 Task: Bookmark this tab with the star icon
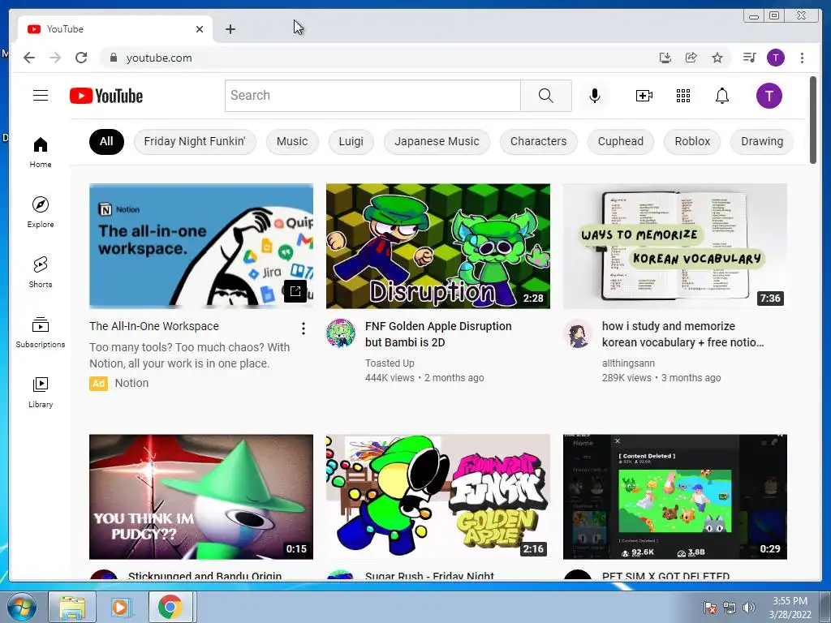point(717,58)
